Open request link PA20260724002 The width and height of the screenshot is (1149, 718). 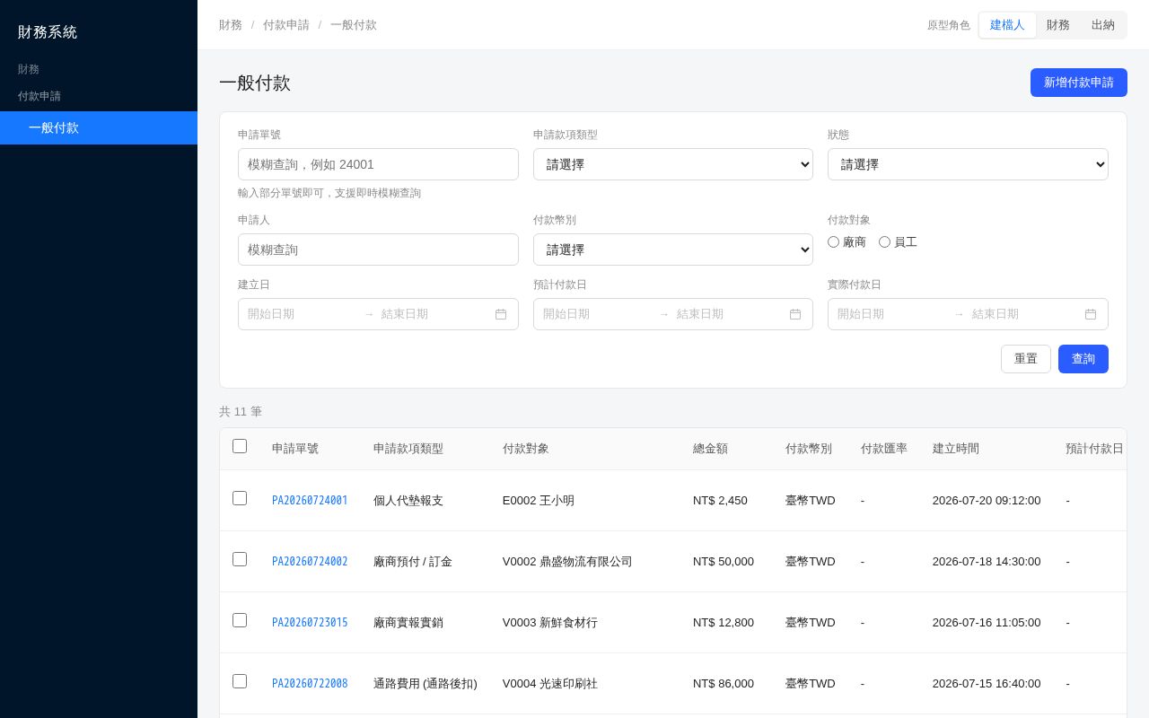click(310, 562)
